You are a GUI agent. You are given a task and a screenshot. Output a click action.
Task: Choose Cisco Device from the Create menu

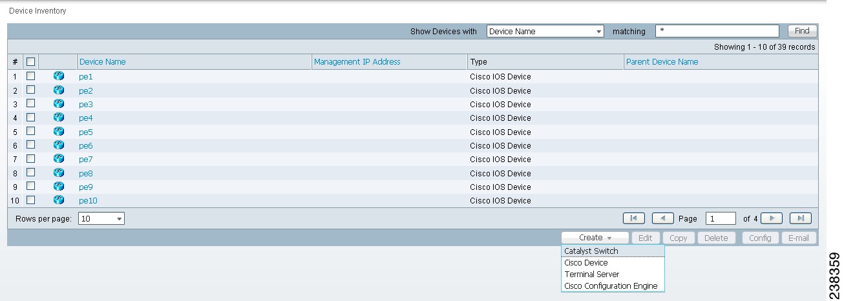[x=613, y=263]
